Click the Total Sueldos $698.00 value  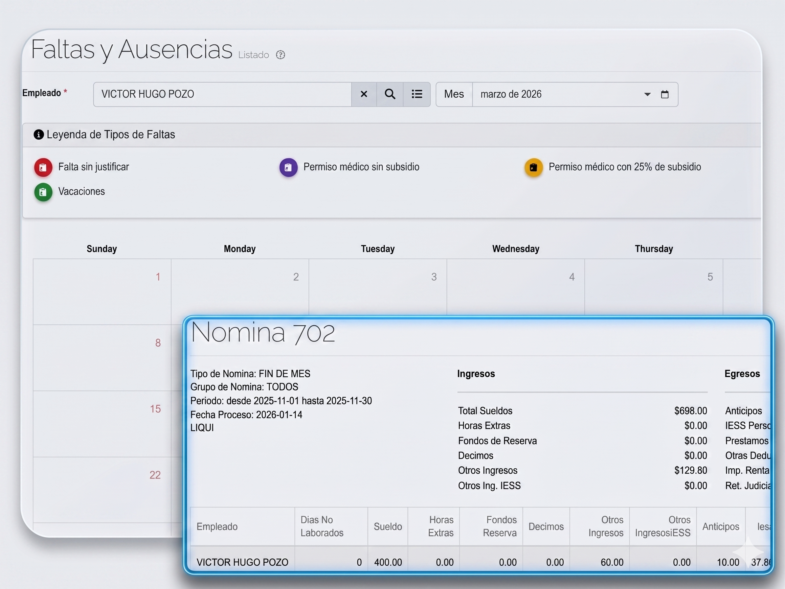[691, 411]
